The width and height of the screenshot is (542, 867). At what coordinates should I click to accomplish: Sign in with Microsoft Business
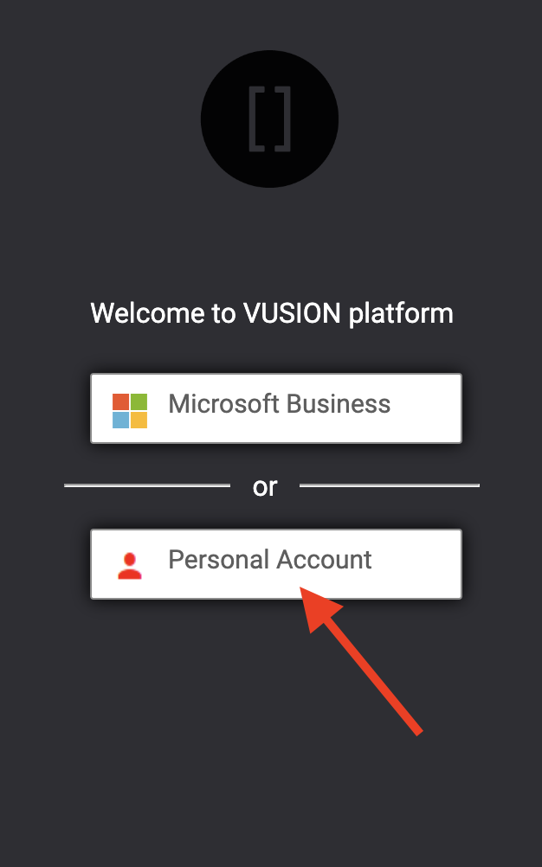(276, 408)
